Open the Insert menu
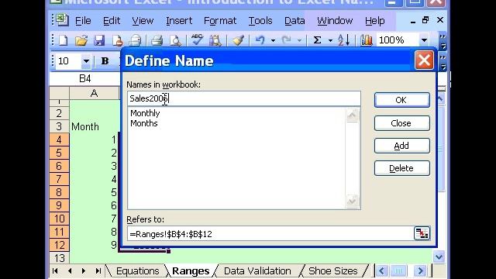Image resolution: width=496 pixels, height=279 pixels. [x=179, y=21]
